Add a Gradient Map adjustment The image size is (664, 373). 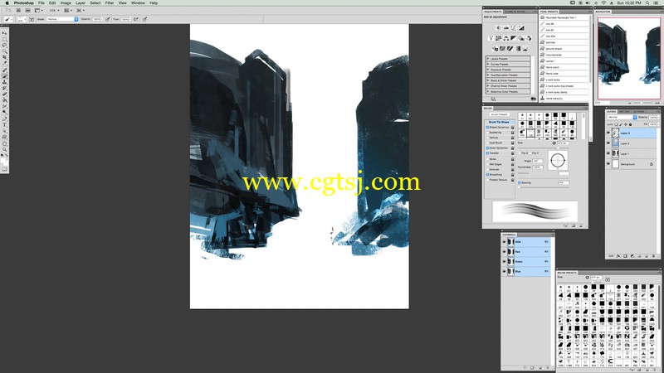517,49
